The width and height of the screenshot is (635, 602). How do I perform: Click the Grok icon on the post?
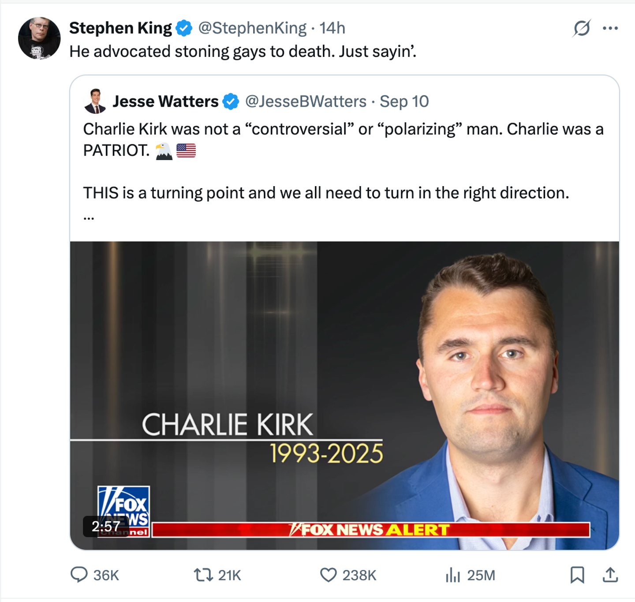(582, 28)
